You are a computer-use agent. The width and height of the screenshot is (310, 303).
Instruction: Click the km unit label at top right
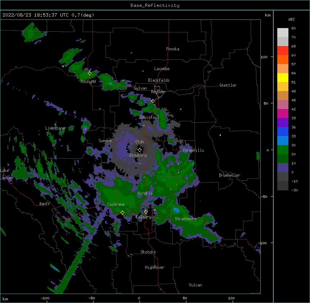pos(268,15)
